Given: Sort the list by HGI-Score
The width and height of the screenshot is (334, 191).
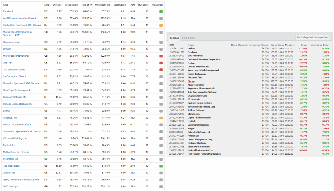Looking at the screenshot, I should pos(143,5).
